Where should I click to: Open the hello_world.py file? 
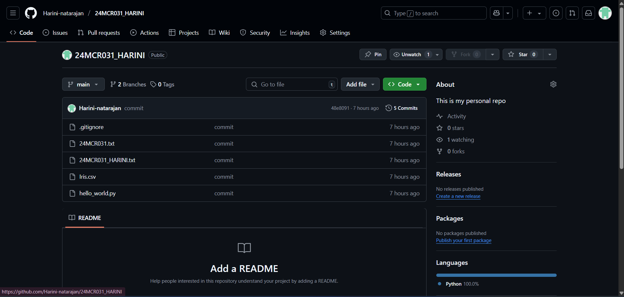coord(98,193)
